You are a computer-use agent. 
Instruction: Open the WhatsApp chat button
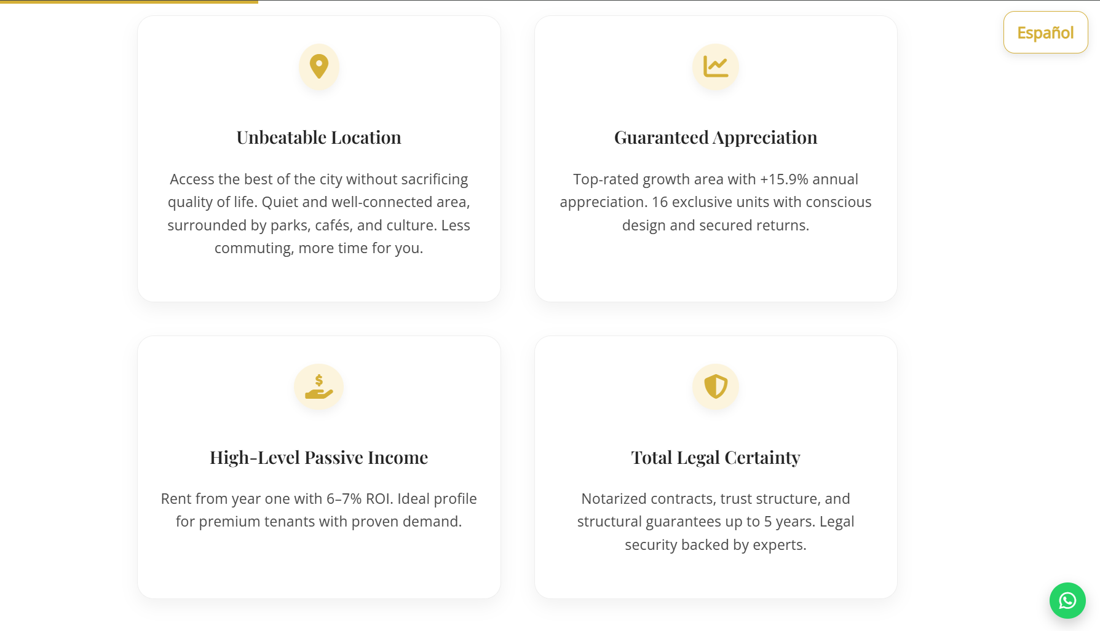(x=1067, y=600)
